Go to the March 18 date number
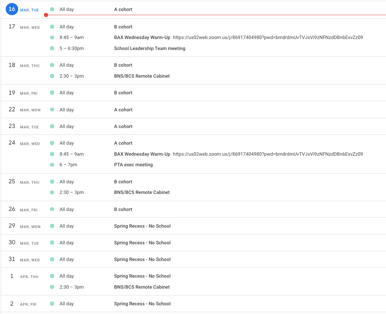 tap(12, 65)
